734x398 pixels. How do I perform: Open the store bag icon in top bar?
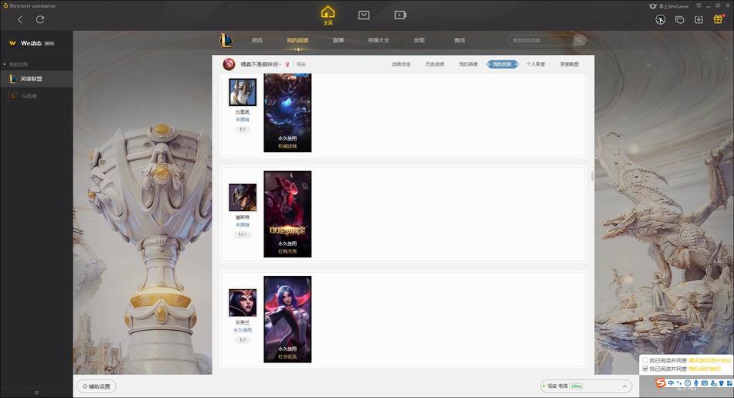click(x=364, y=15)
